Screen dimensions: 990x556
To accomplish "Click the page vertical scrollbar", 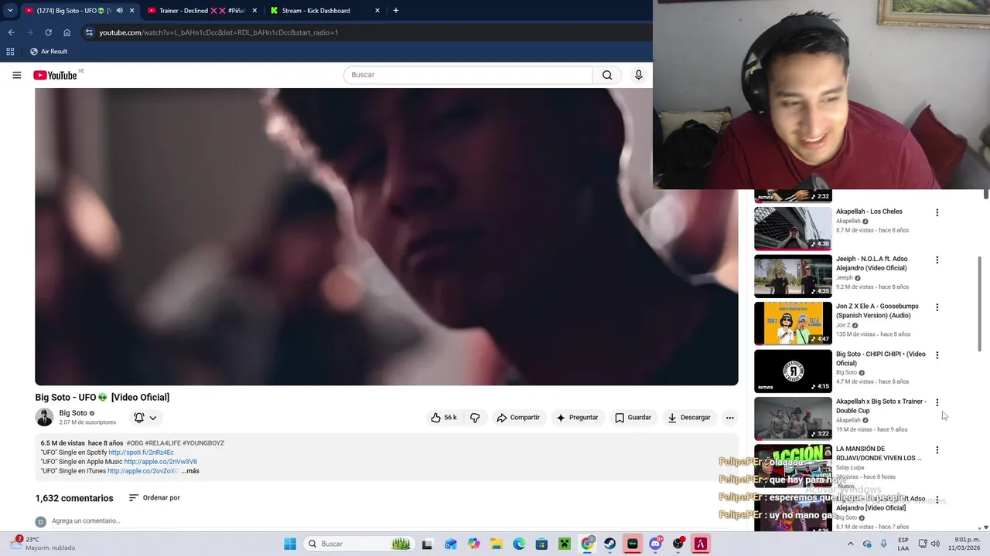I will pyautogui.click(x=979, y=303).
